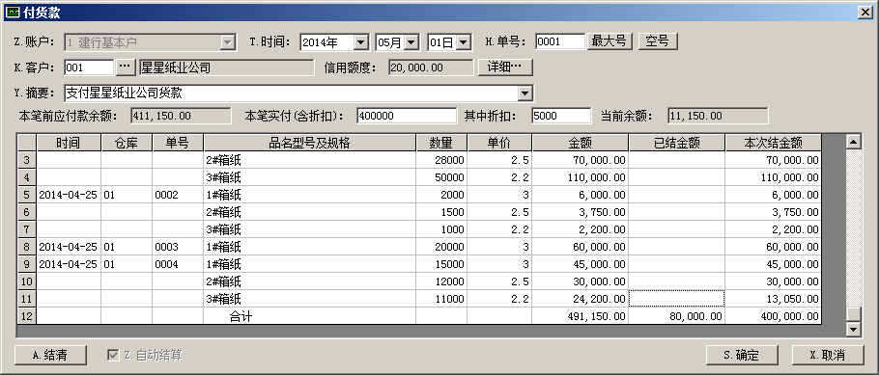Click the 本次结金额 cell 13,050.00

pyautogui.click(x=773, y=299)
